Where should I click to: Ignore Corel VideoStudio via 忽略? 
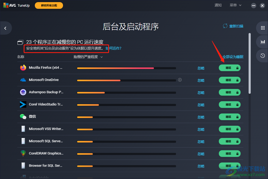[x=201, y=105]
